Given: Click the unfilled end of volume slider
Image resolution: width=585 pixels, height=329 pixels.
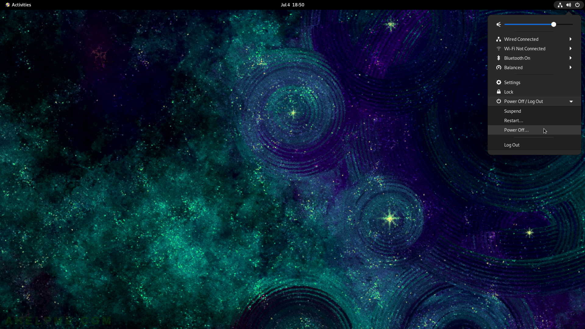Looking at the screenshot, I should (x=564, y=24).
